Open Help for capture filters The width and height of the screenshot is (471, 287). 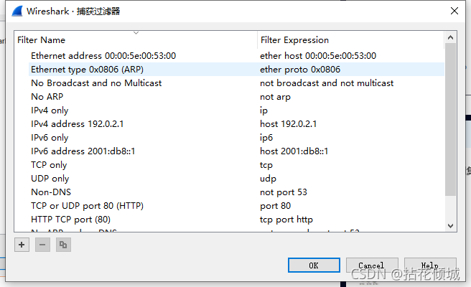point(430,265)
